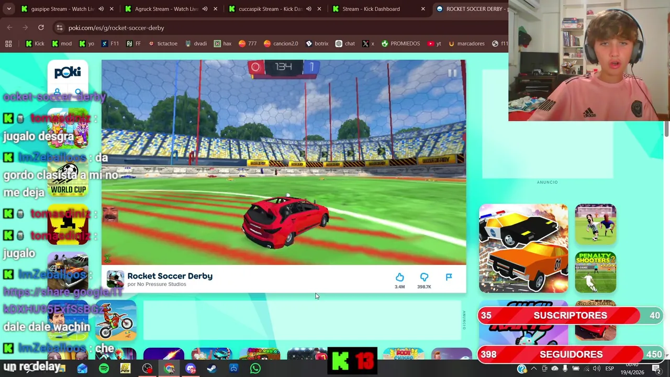Go back to the previous page

point(9,27)
